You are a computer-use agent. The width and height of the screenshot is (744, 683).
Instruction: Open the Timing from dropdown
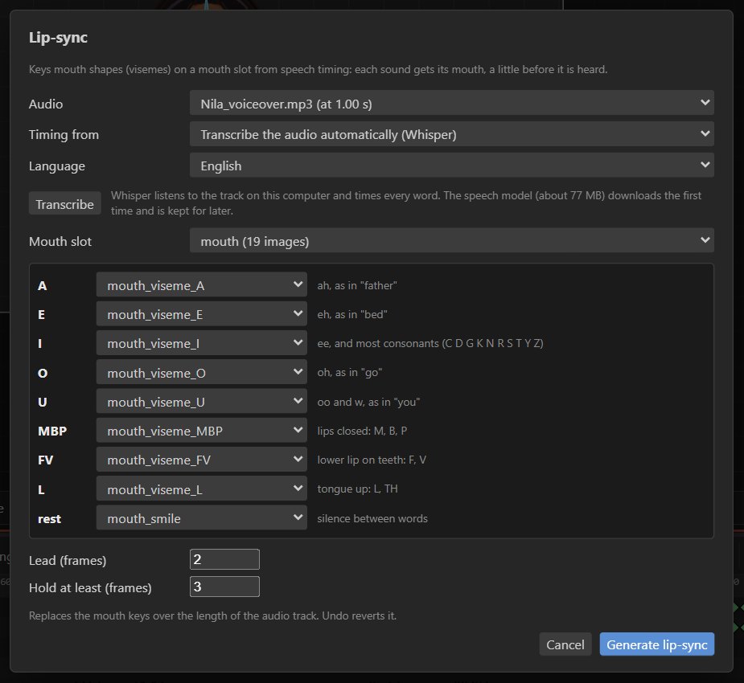pos(452,134)
